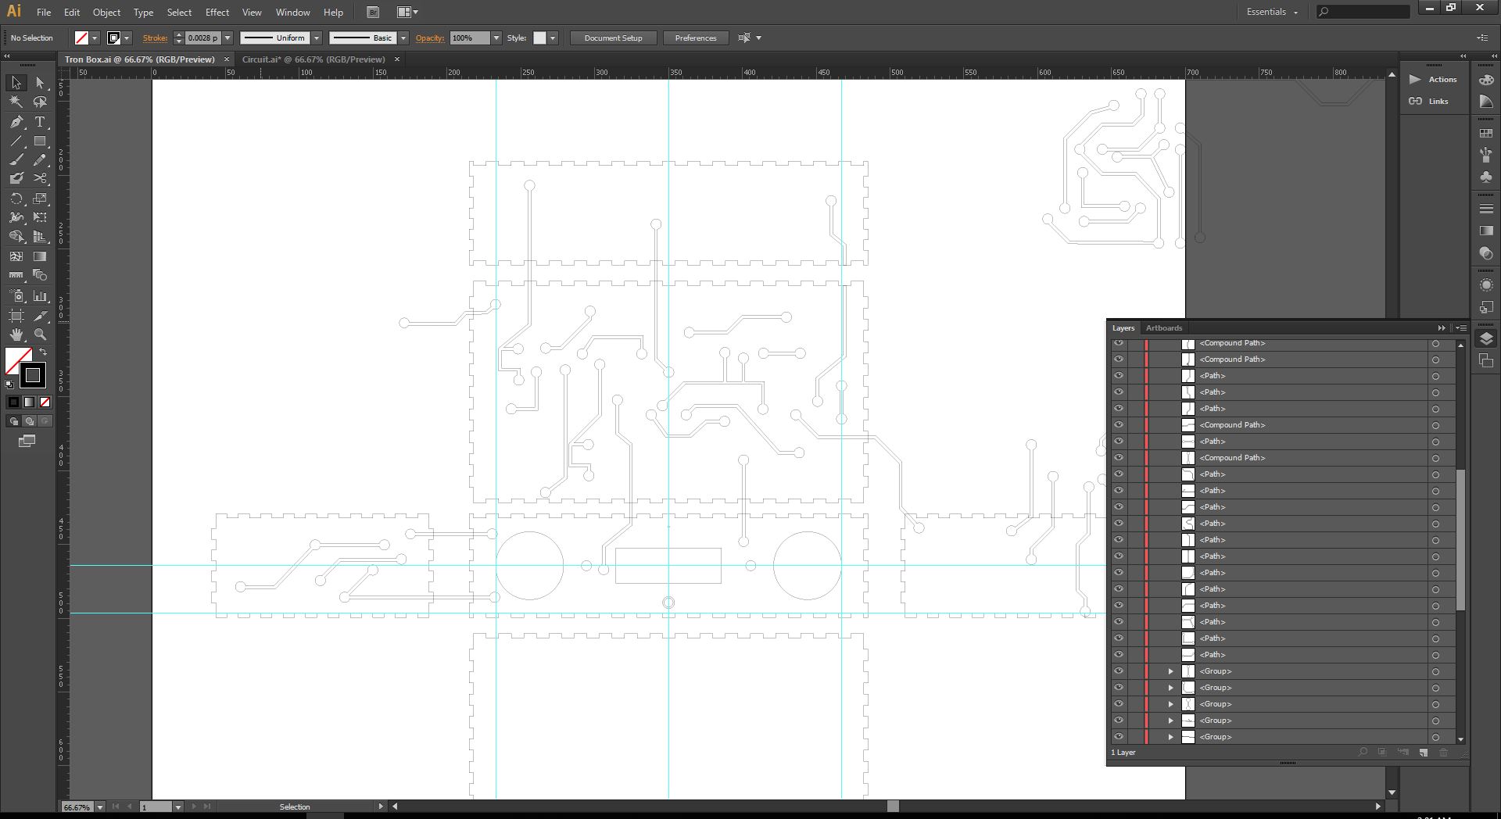The height and width of the screenshot is (819, 1501).
Task: Activate the Type tool
Action: click(40, 122)
